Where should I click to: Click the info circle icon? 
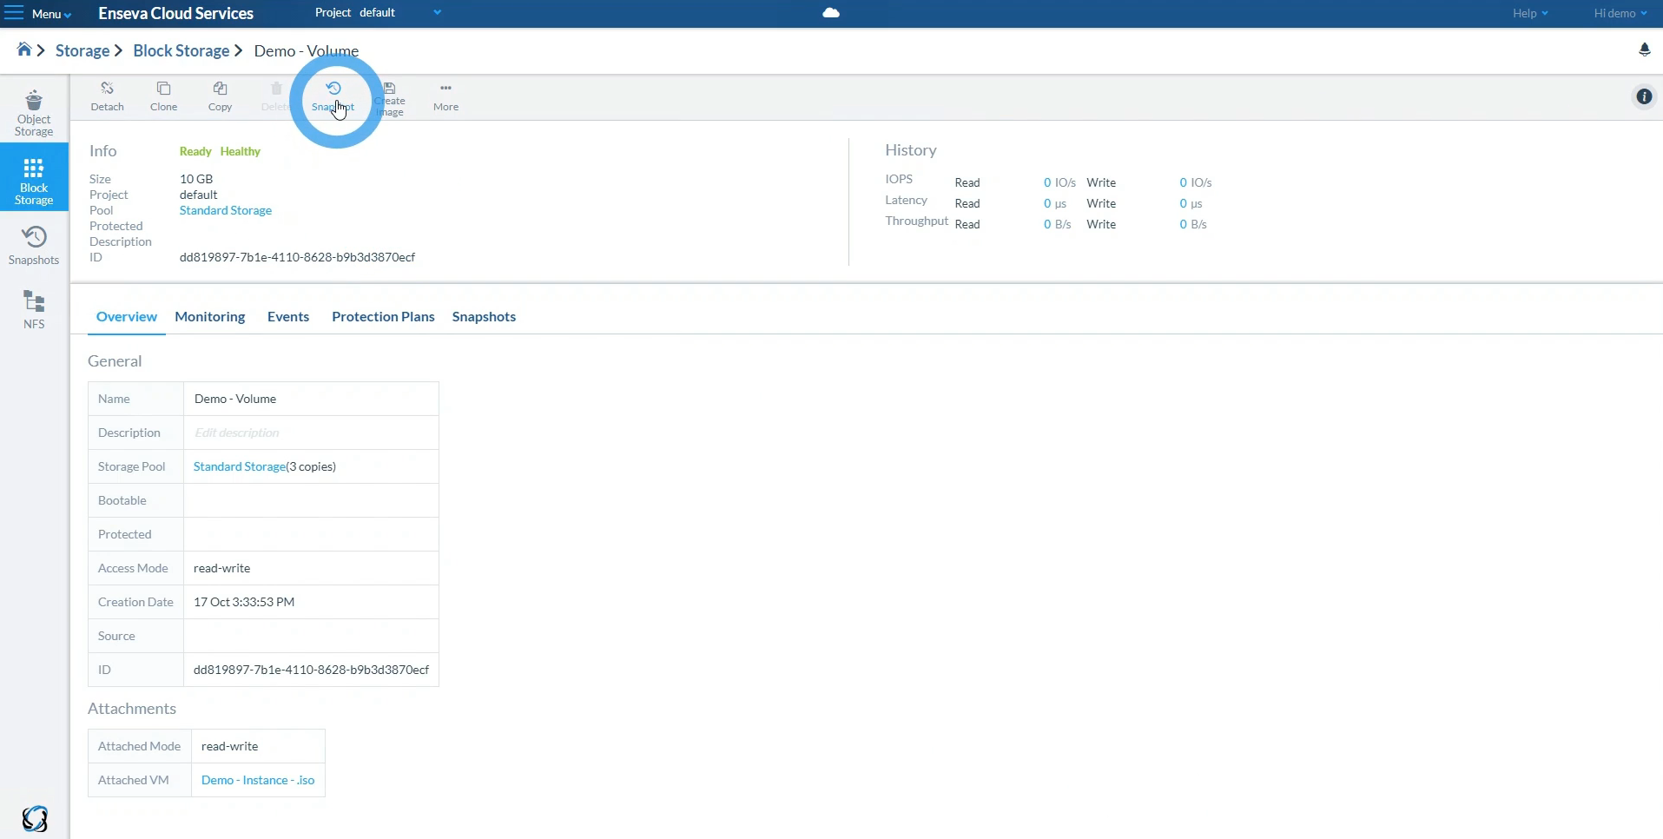coord(1644,96)
